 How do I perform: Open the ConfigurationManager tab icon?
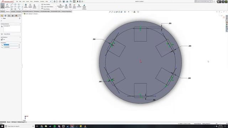[x=9, y=16]
